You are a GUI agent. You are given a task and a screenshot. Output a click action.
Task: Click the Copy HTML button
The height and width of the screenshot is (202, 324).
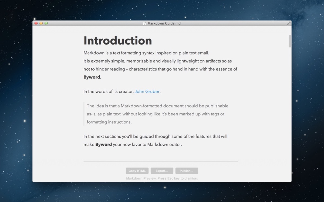point(137,171)
